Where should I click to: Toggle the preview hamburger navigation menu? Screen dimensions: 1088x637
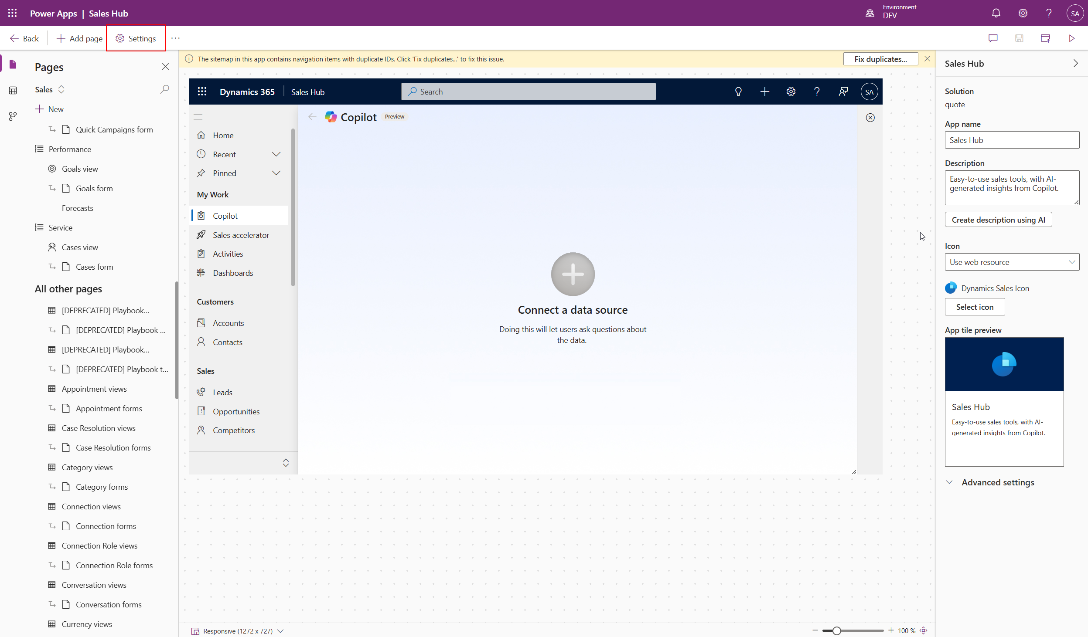click(x=198, y=117)
